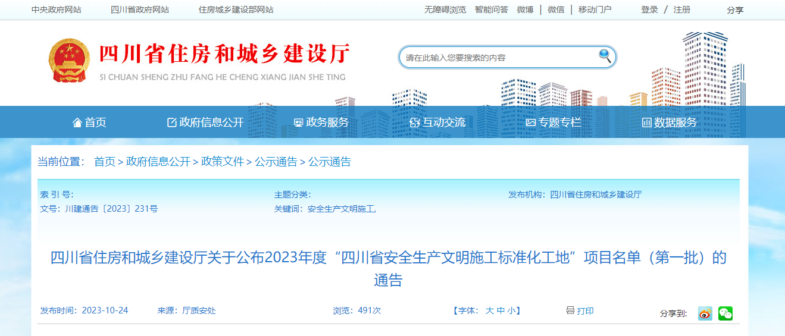
Task: Click the national emblem logo
Action: tap(69, 61)
